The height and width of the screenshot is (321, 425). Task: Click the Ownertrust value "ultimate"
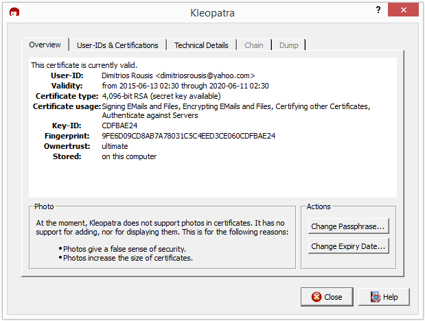tap(115, 146)
